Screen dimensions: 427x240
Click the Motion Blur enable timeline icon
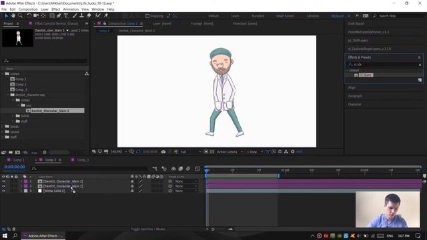[188, 169]
